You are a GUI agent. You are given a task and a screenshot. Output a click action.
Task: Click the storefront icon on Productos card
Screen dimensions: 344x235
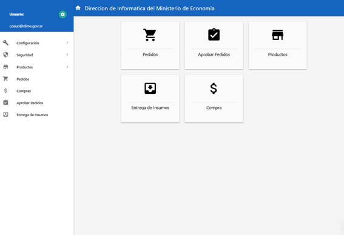click(277, 35)
